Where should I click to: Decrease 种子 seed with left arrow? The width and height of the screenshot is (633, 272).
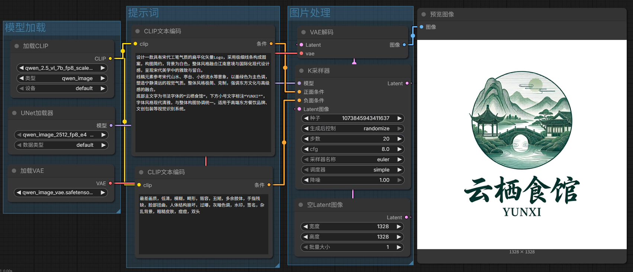(306, 118)
